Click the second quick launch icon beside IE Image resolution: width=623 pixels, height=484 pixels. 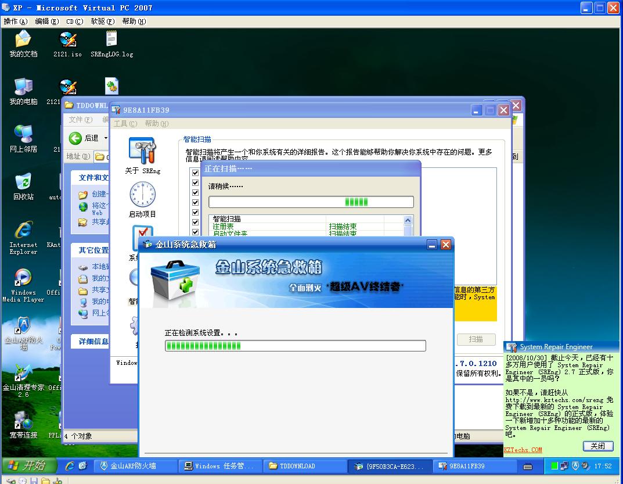82,466
